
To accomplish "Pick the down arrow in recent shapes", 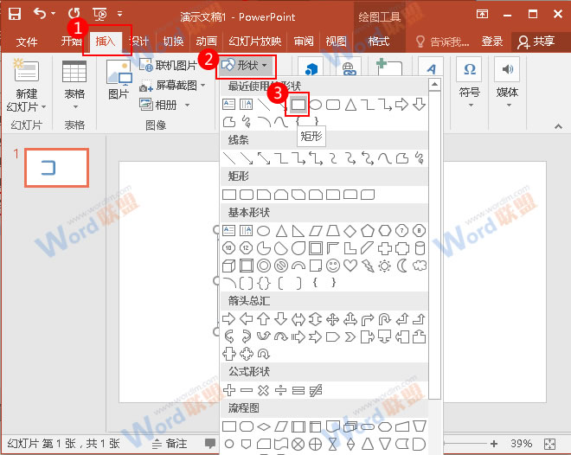I will coord(419,105).
